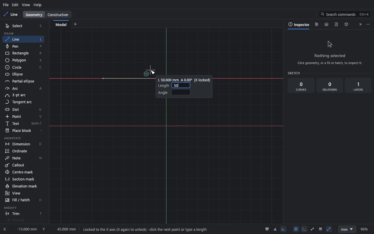This screenshot has width=374, height=234.
Task: Click the 96% zoom level
Action: point(364,229)
